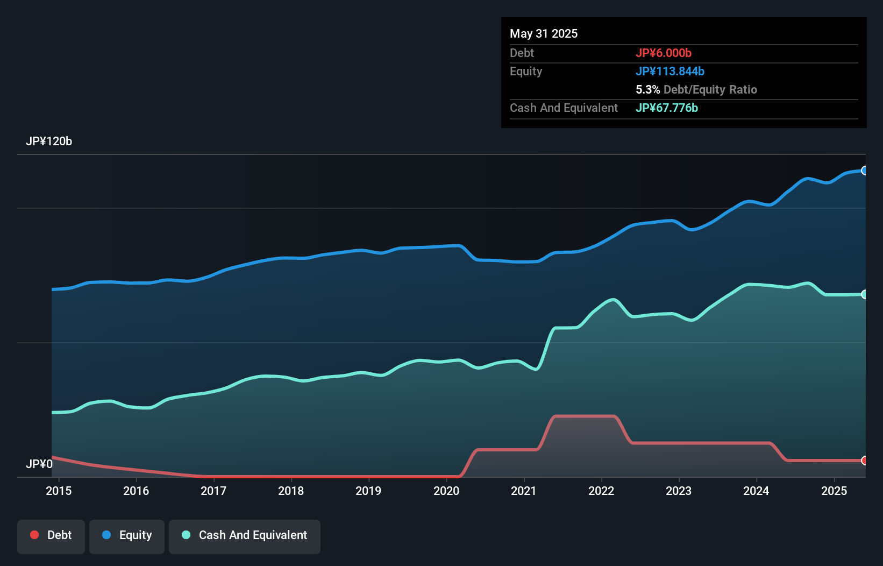883x566 pixels.
Task: Click the 2015 x-axis label
Action: point(59,491)
